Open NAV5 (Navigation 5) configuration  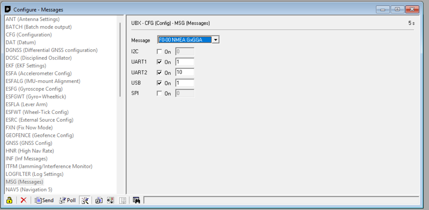click(26, 190)
